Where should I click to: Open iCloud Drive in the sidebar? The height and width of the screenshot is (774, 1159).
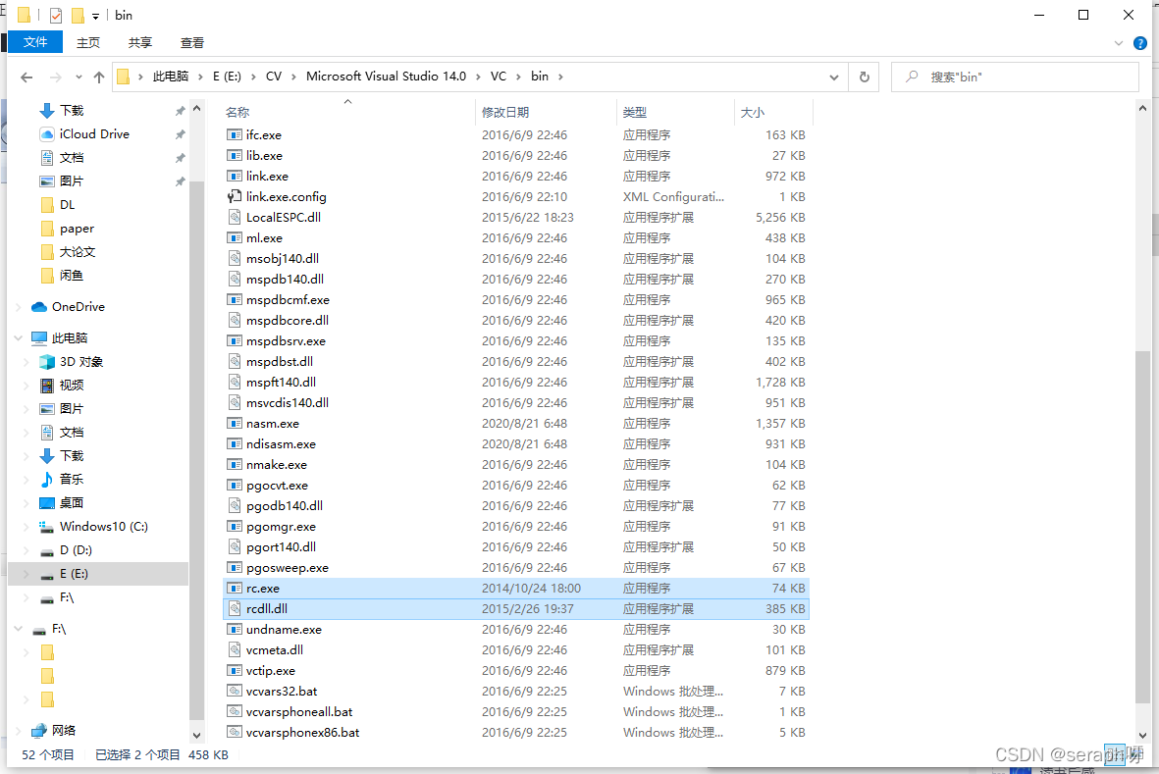[x=94, y=133]
